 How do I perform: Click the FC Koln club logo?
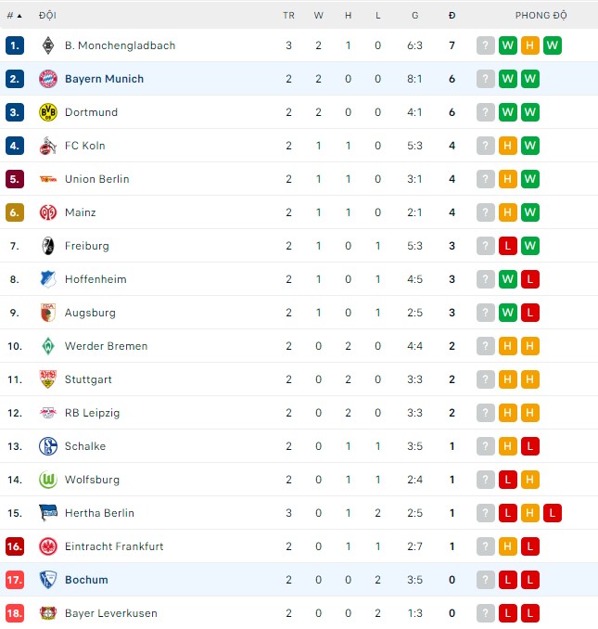pyautogui.click(x=48, y=146)
